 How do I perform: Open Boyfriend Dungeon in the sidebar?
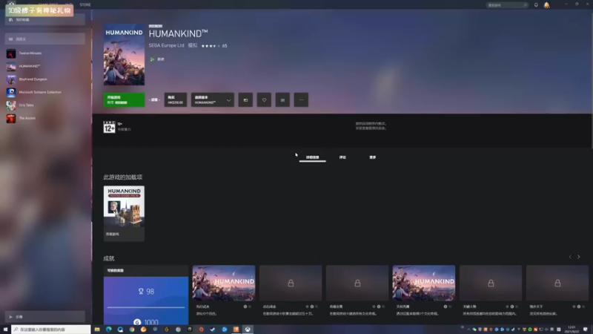point(45,79)
